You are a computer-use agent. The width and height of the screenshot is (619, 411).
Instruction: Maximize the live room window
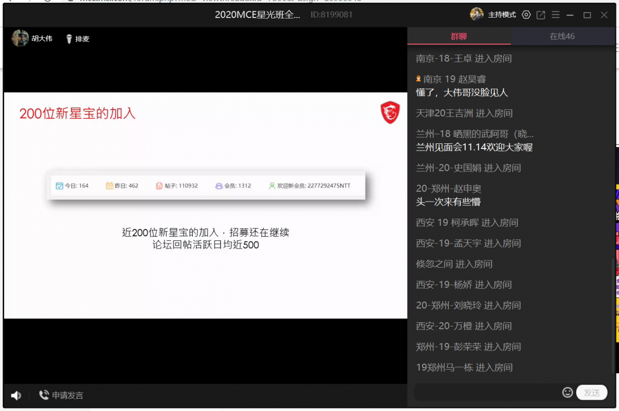point(587,15)
